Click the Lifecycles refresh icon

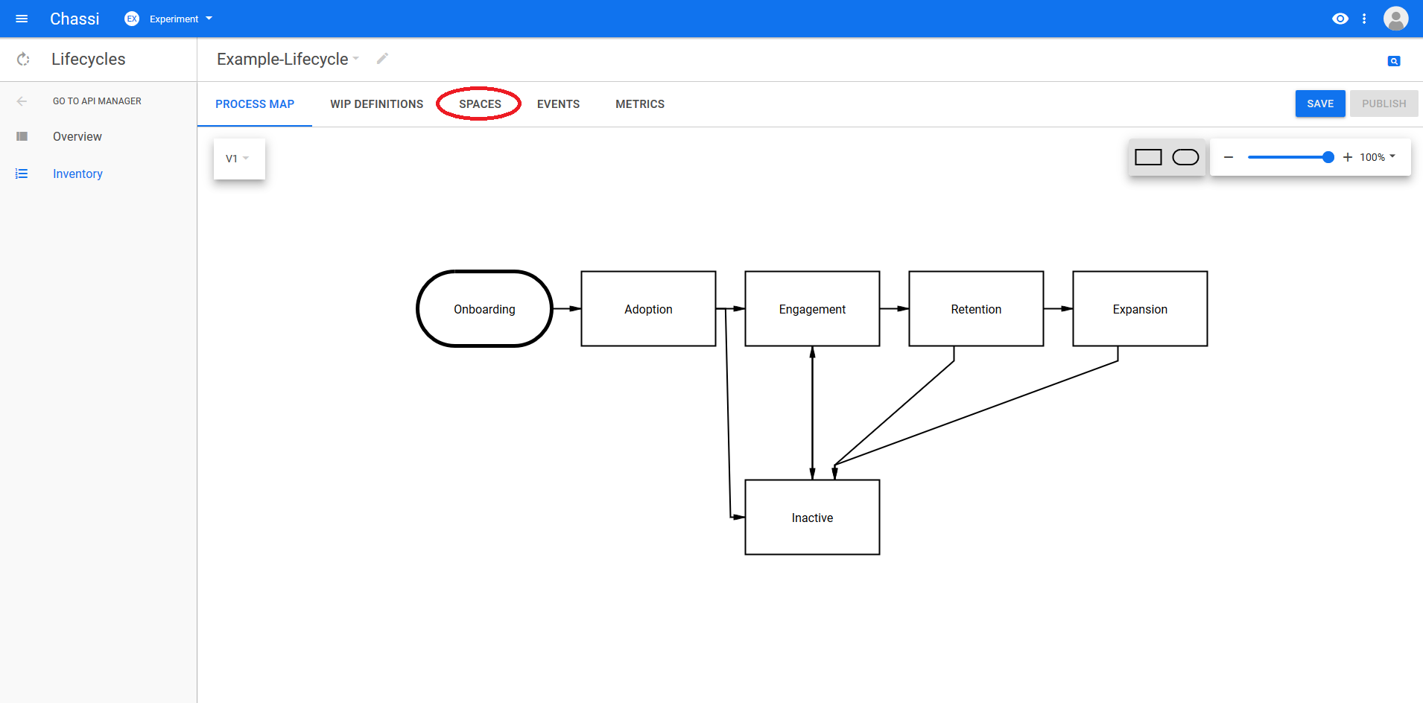pos(23,59)
